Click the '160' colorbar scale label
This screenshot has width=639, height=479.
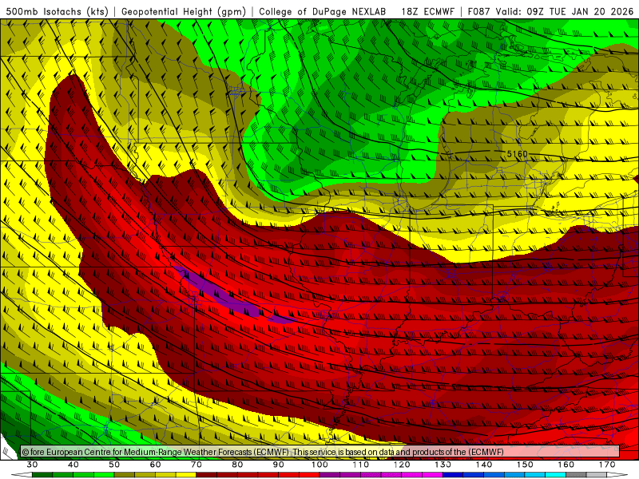566,465
